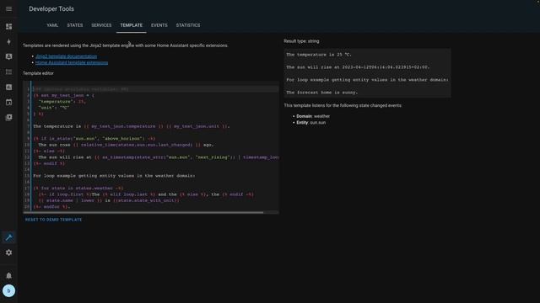
Task: Open the Home Assistant template extensions link
Action: pyautogui.click(x=72, y=62)
